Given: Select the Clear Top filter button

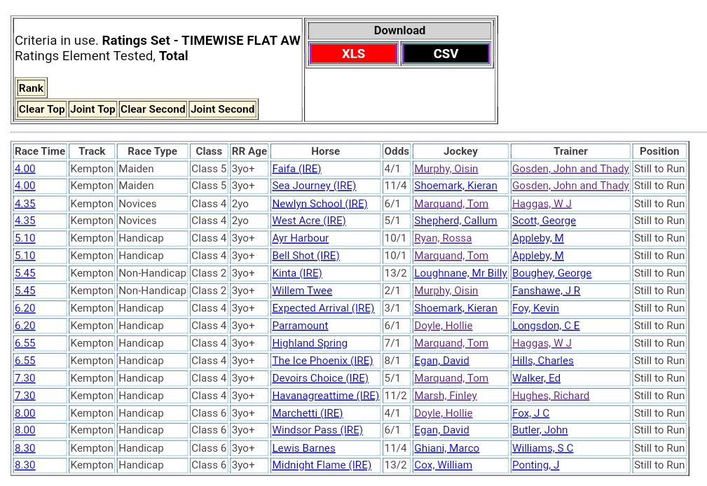Looking at the screenshot, I should pyautogui.click(x=41, y=109).
